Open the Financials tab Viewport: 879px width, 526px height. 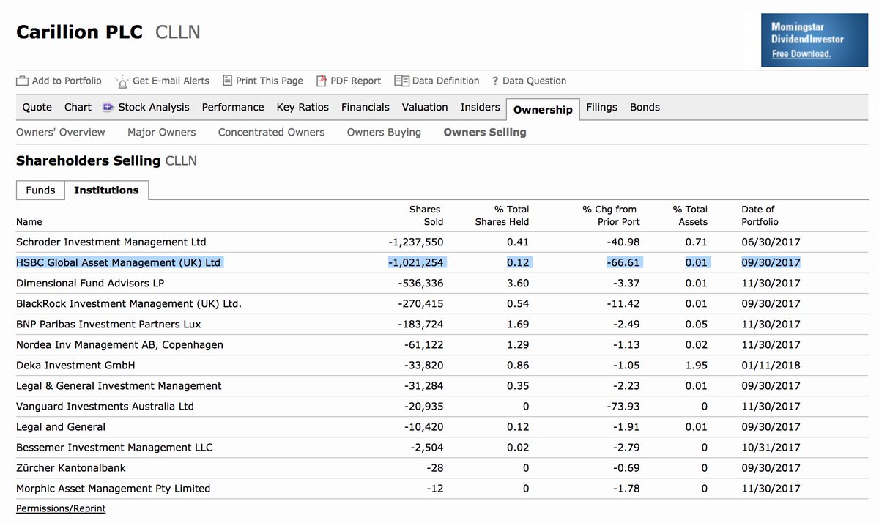pyautogui.click(x=366, y=107)
